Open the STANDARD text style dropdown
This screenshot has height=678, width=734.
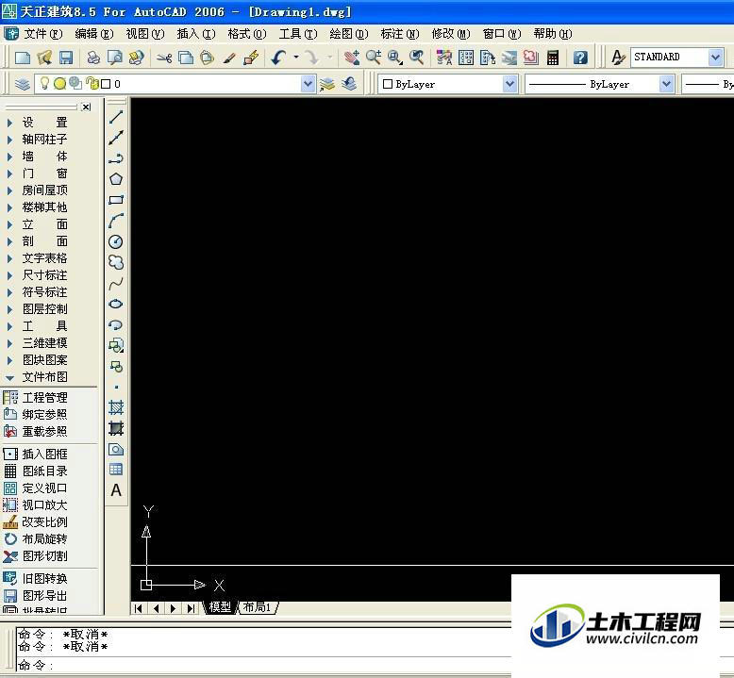(715, 58)
